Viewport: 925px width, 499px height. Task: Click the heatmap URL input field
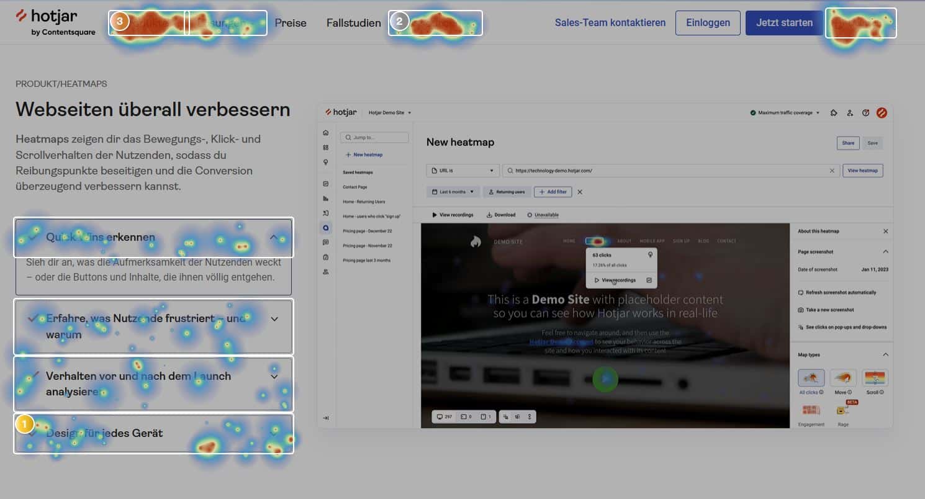pos(670,170)
